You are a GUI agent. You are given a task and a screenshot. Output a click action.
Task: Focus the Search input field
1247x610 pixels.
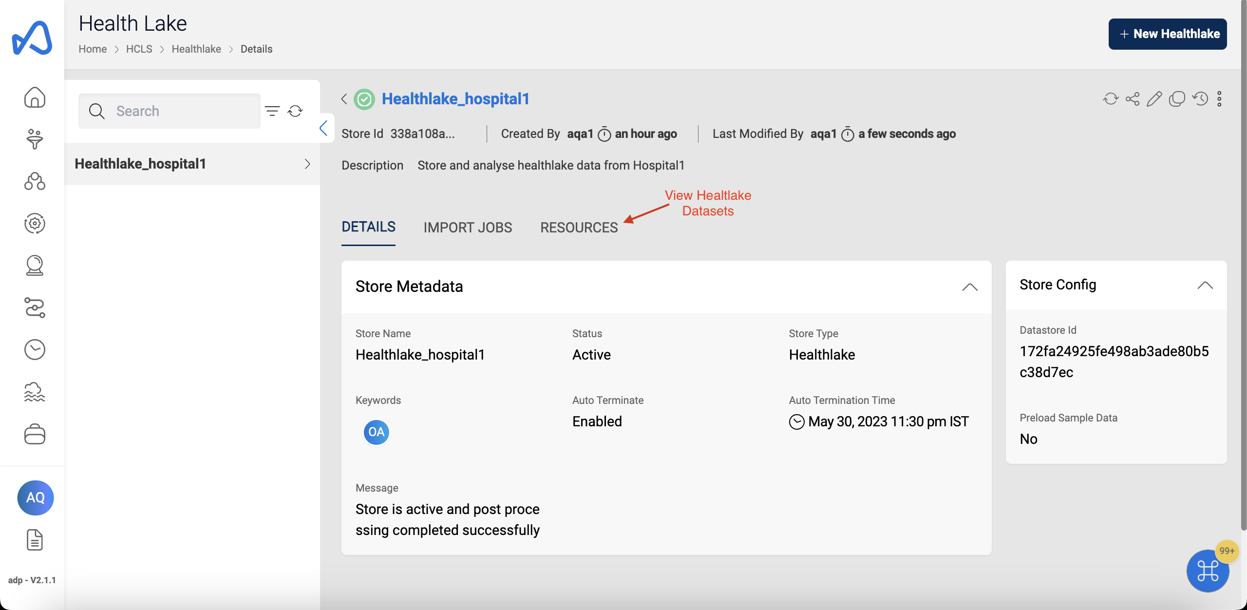coord(170,111)
